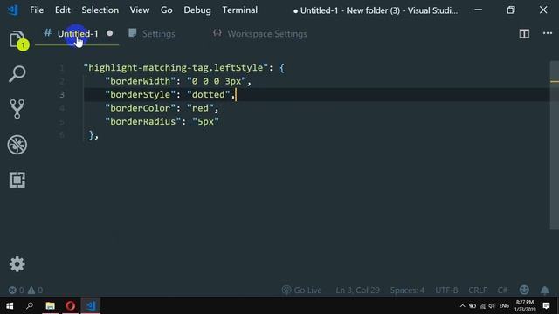This screenshot has width=559, height=314.
Task: Show notifications bell in status bar
Action: click(x=545, y=290)
